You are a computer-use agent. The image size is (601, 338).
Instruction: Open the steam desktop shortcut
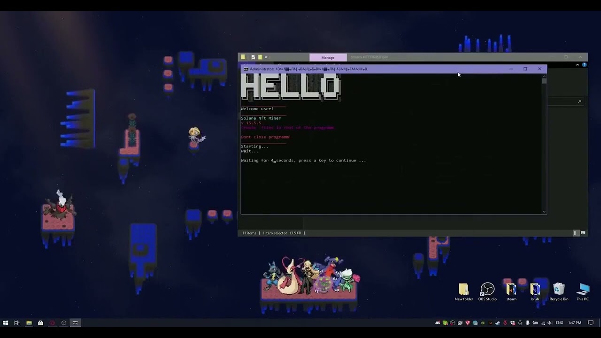click(x=511, y=292)
